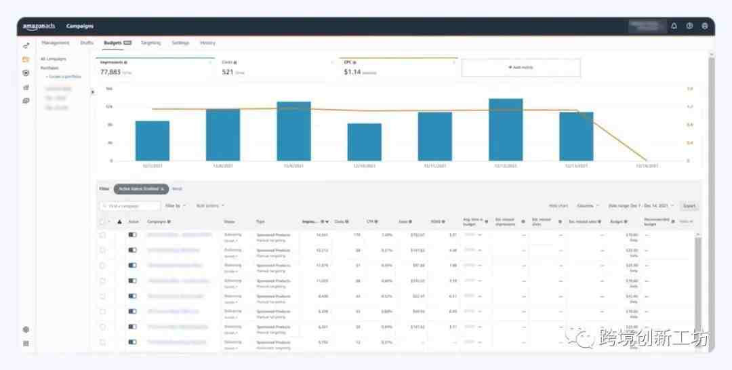Click the campaign table's vertical scrollbar
This screenshot has height=370, width=732.
(698, 289)
